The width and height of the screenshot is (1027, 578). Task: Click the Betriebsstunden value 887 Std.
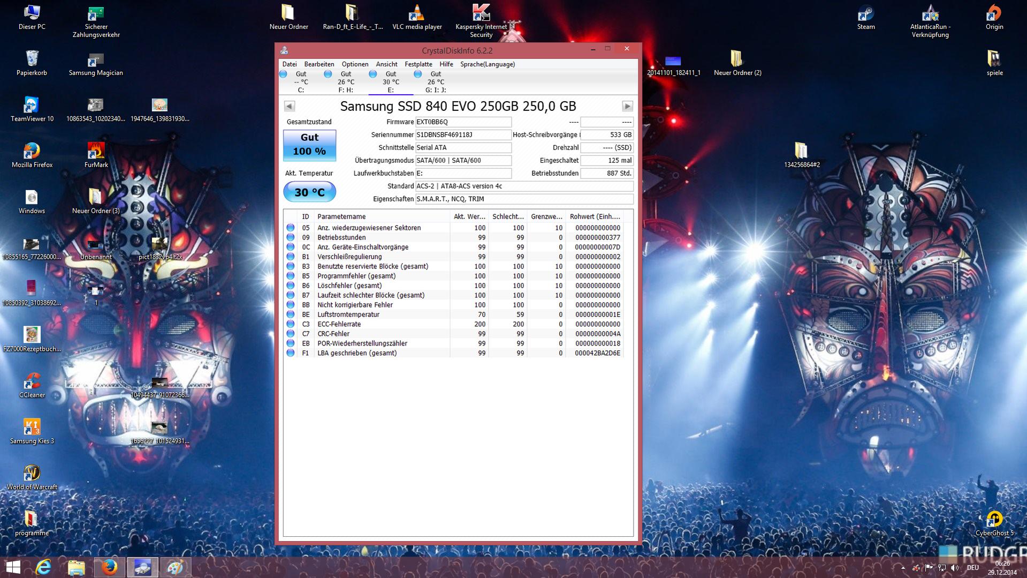[607, 174]
